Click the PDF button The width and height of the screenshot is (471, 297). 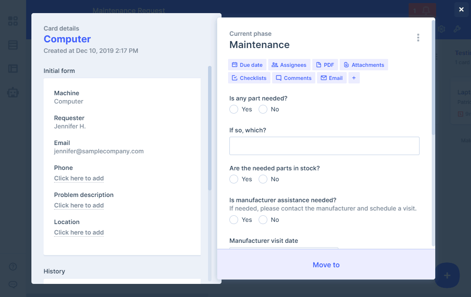coord(325,65)
